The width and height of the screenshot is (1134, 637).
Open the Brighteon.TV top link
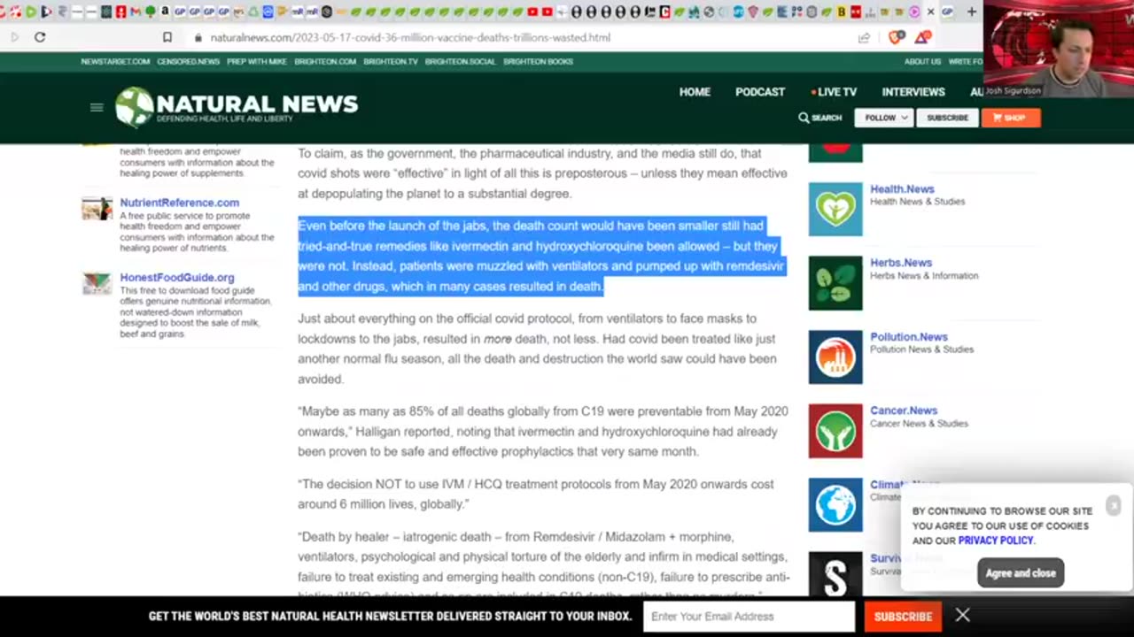pyautogui.click(x=391, y=62)
